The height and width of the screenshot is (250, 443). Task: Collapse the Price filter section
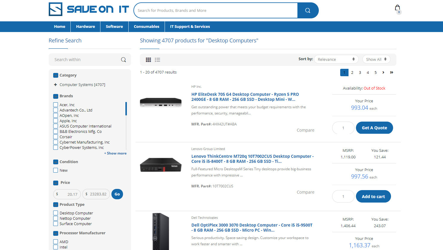point(56,183)
